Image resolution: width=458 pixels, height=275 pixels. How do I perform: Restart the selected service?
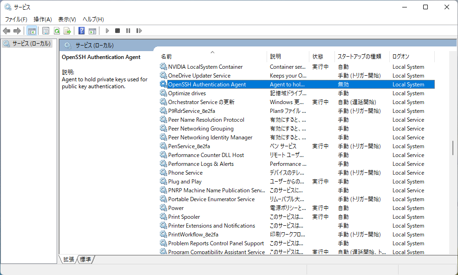pyautogui.click(x=139, y=31)
